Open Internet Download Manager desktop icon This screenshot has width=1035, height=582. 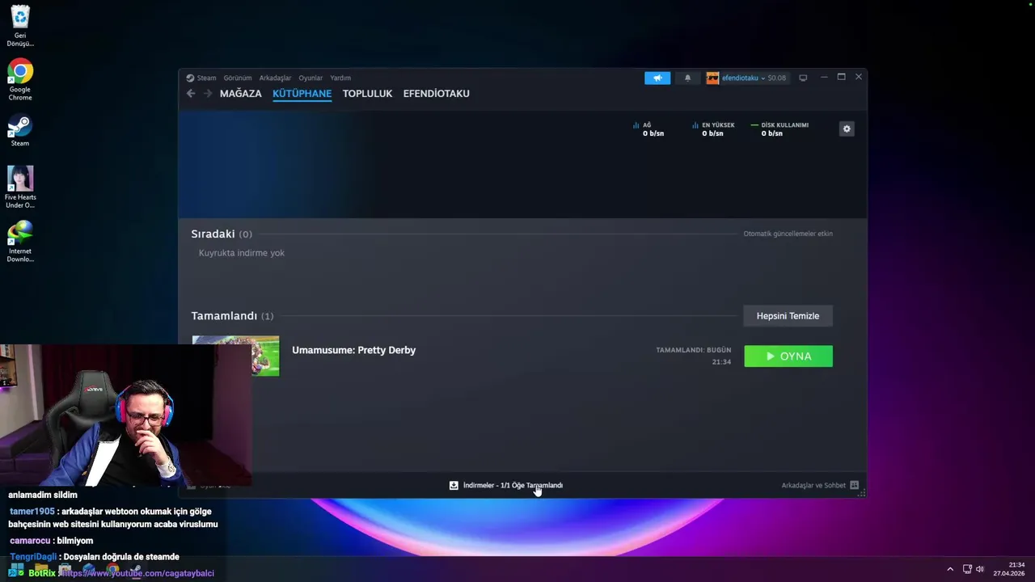(x=20, y=241)
